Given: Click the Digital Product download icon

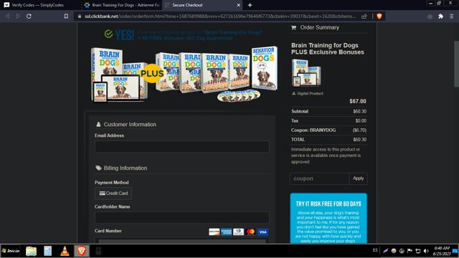Looking at the screenshot, I should click(293, 94).
